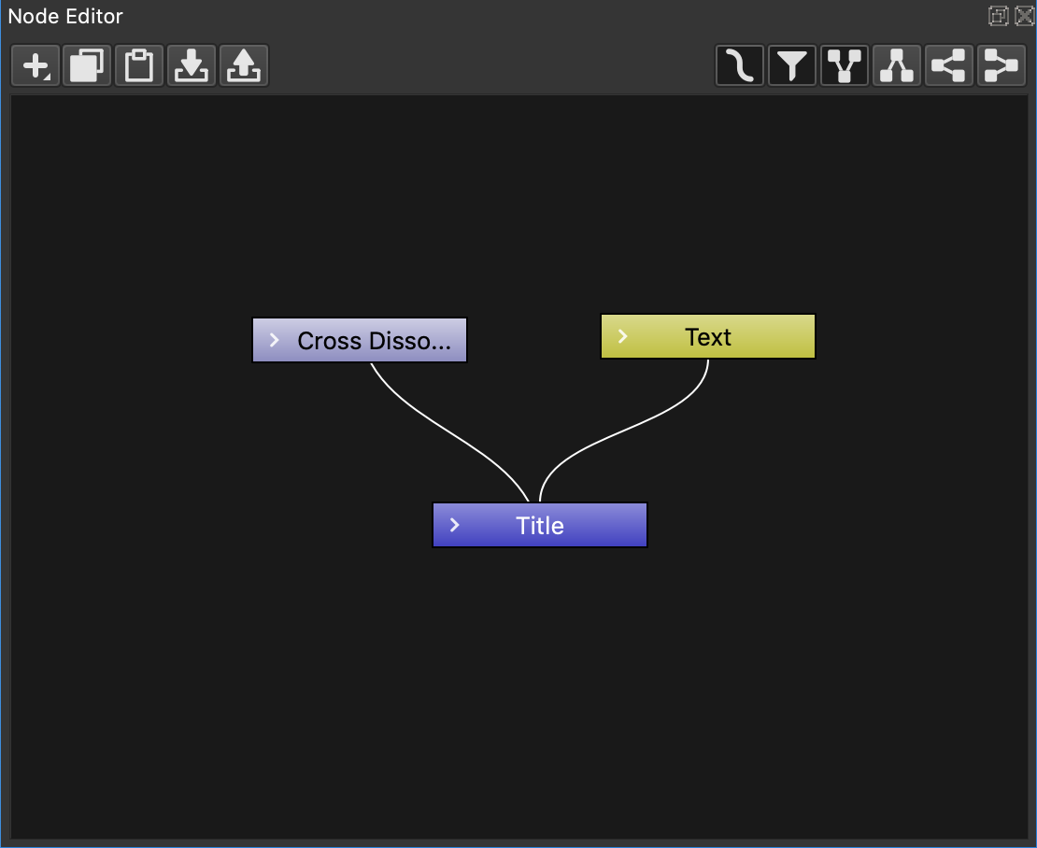Click the Import download-arrow icon
This screenshot has height=848, width=1037.
click(192, 65)
